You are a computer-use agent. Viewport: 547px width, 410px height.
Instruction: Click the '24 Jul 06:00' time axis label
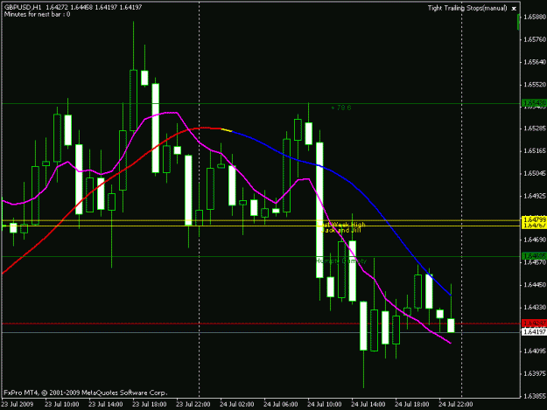[x=281, y=404]
